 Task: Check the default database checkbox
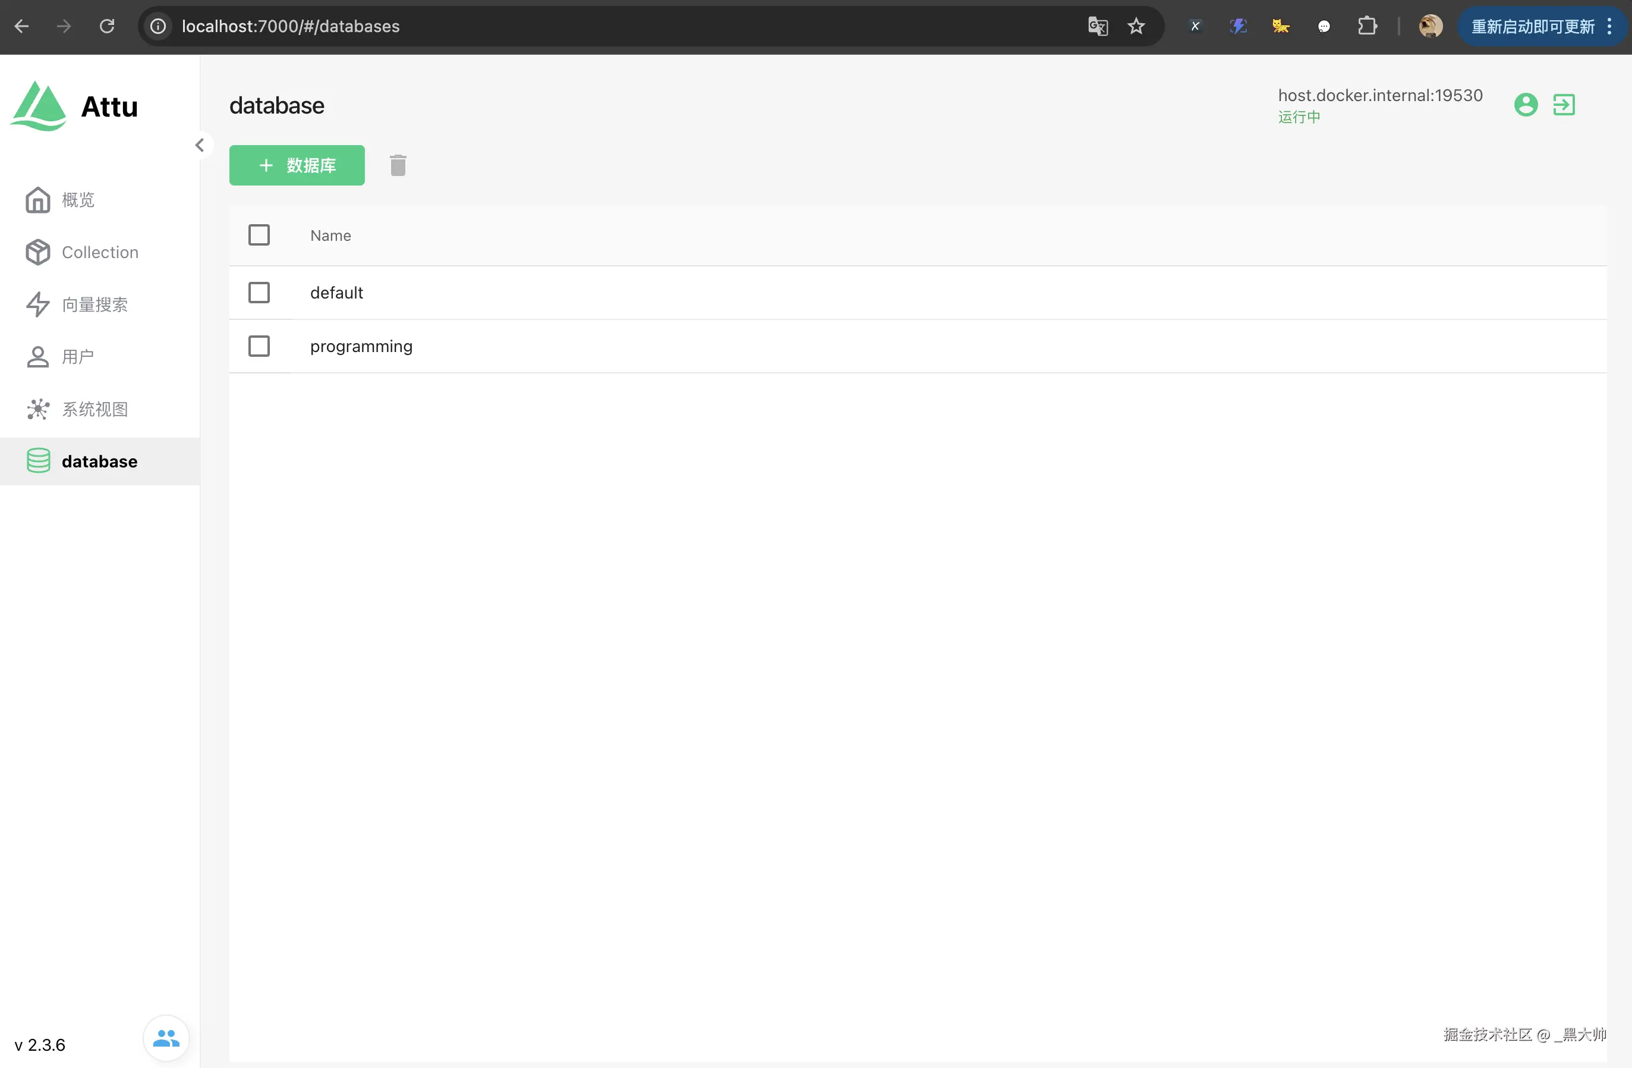tap(259, 293)
